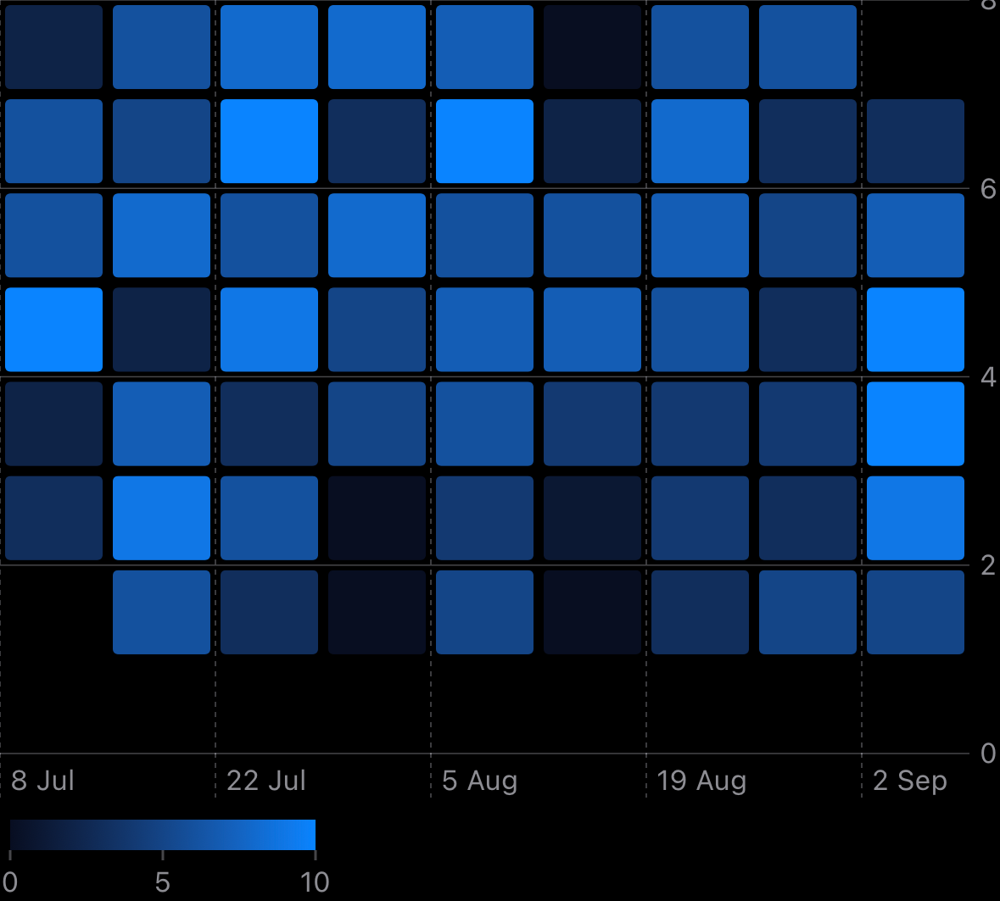The width and height of the screenshot is (1000, 901).
Task: Pick the 2 Sep heatmap cell between 2 and 3
Action: click(x=916, y=518)
